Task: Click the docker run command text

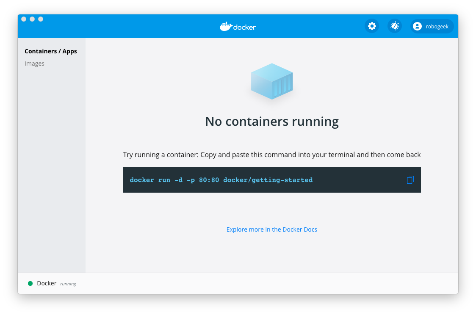Action: (x=221, y=180)
